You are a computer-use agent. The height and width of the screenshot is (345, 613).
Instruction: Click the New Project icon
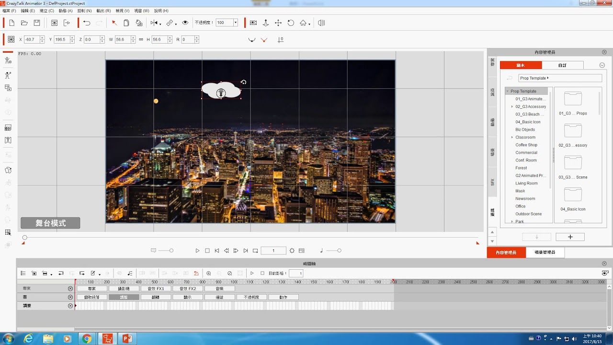[12, 23]
